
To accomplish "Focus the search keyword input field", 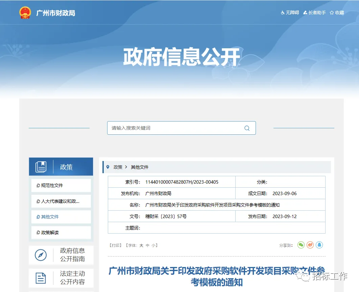I will point(181,128).
